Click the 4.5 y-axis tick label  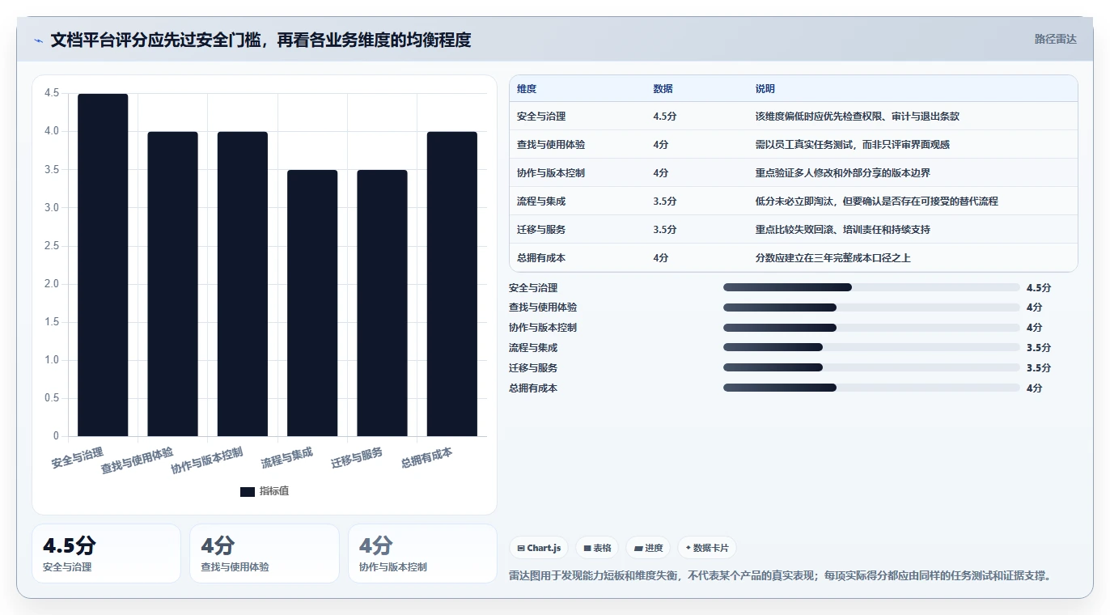click(x=52, y=93)
